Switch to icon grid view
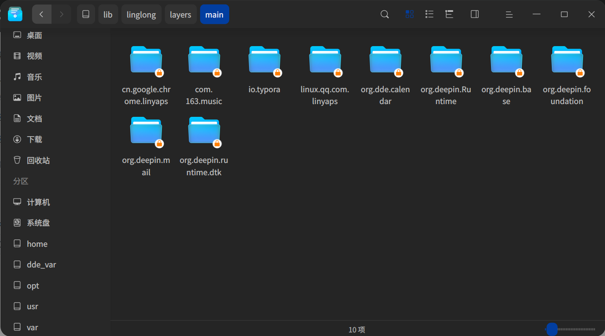 [410, 14]
